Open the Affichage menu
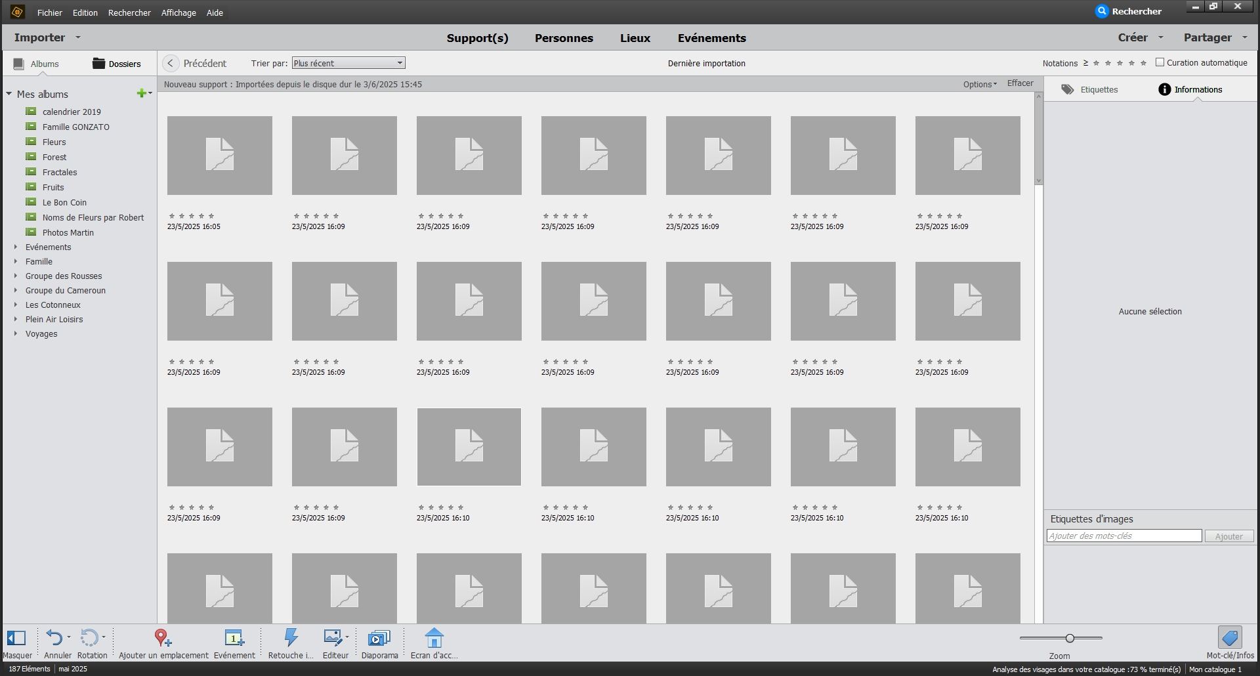This screenshot has width=1260, height=676. pyautogui.click(x=178, y=12)
